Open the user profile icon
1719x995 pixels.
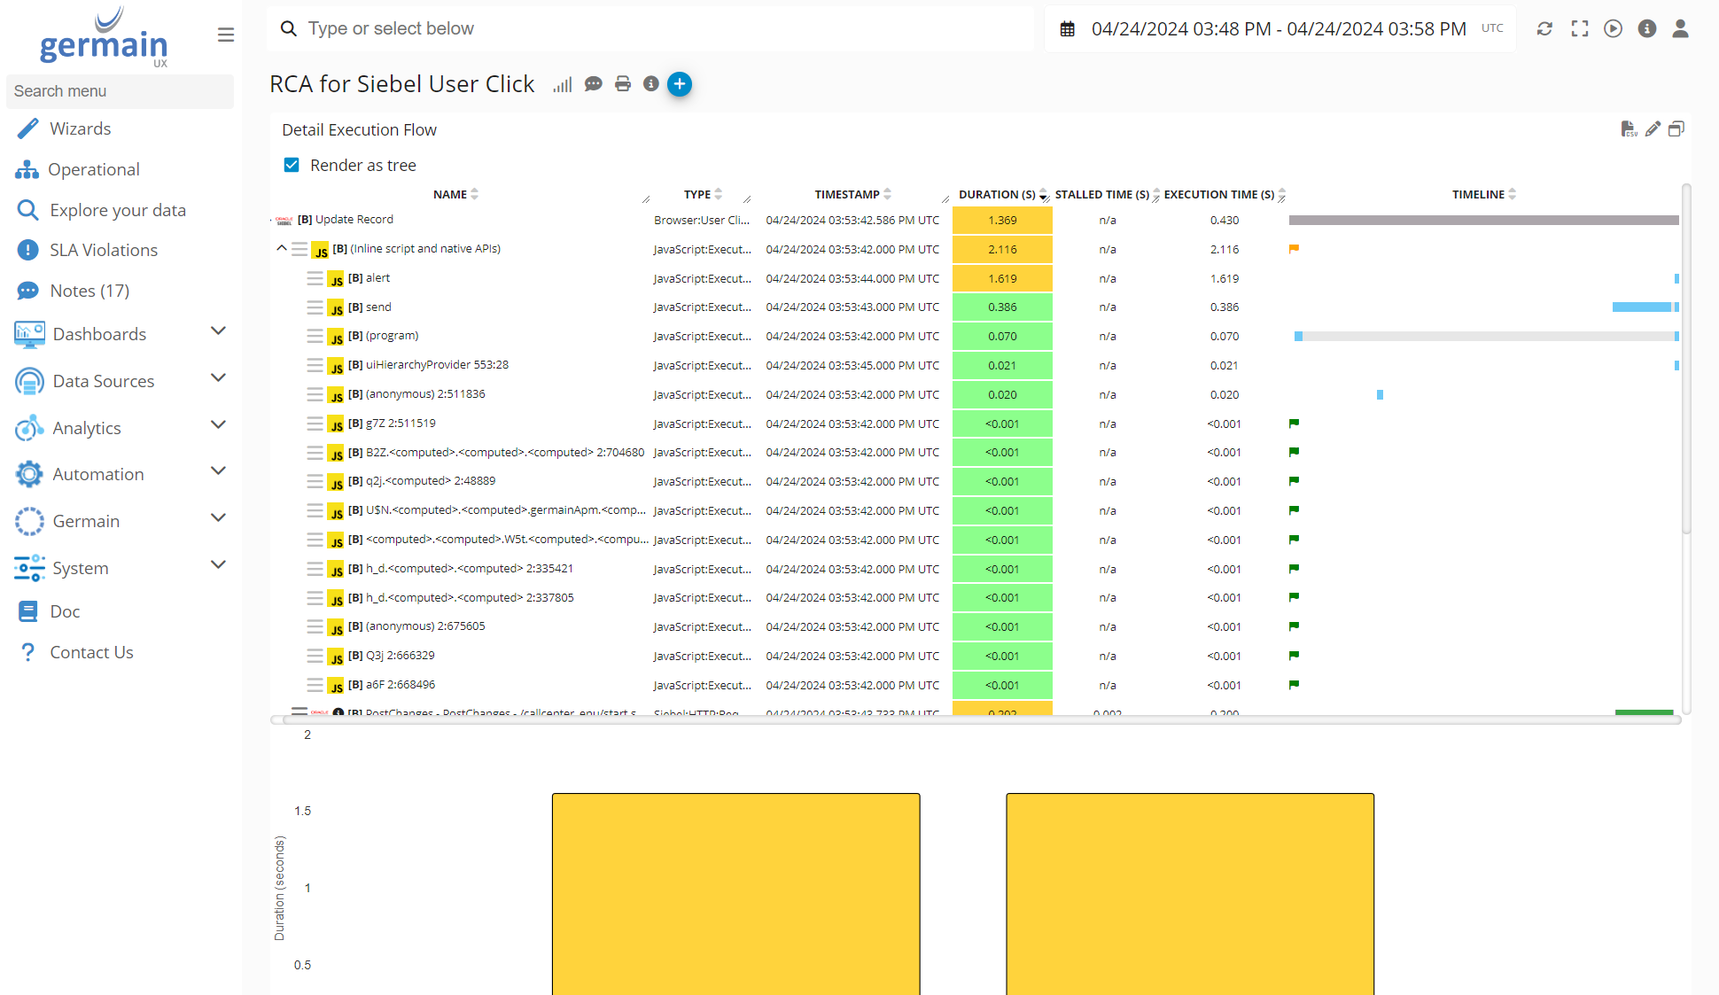click(1680, 28)
